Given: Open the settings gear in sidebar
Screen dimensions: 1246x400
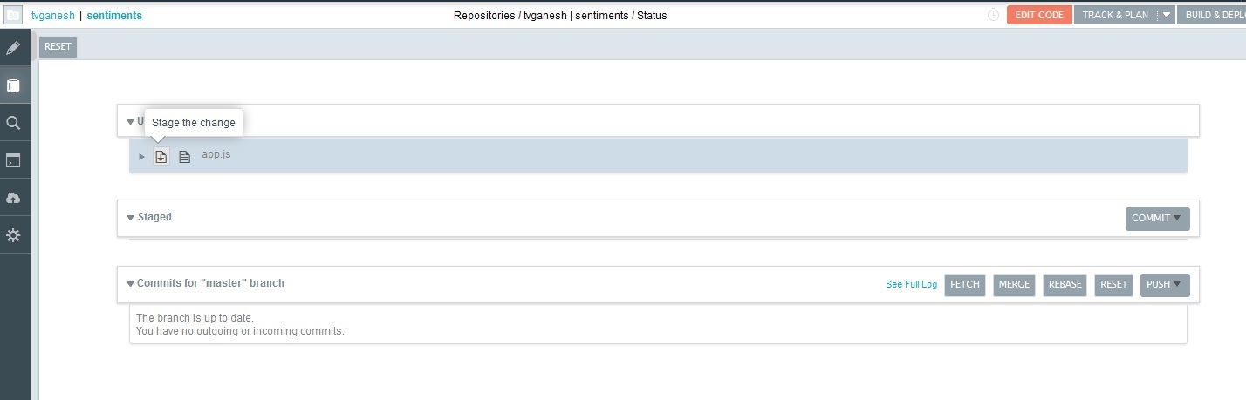Looking at the screenshot, I should point(13,235).
